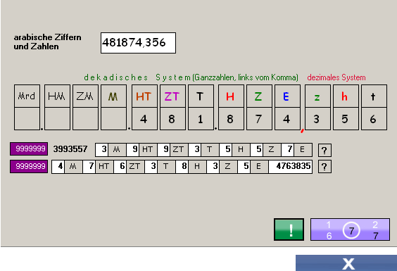Click the digit 3 under lowercase z
This screenshot has width=397, height=271.
click(317, 119)
